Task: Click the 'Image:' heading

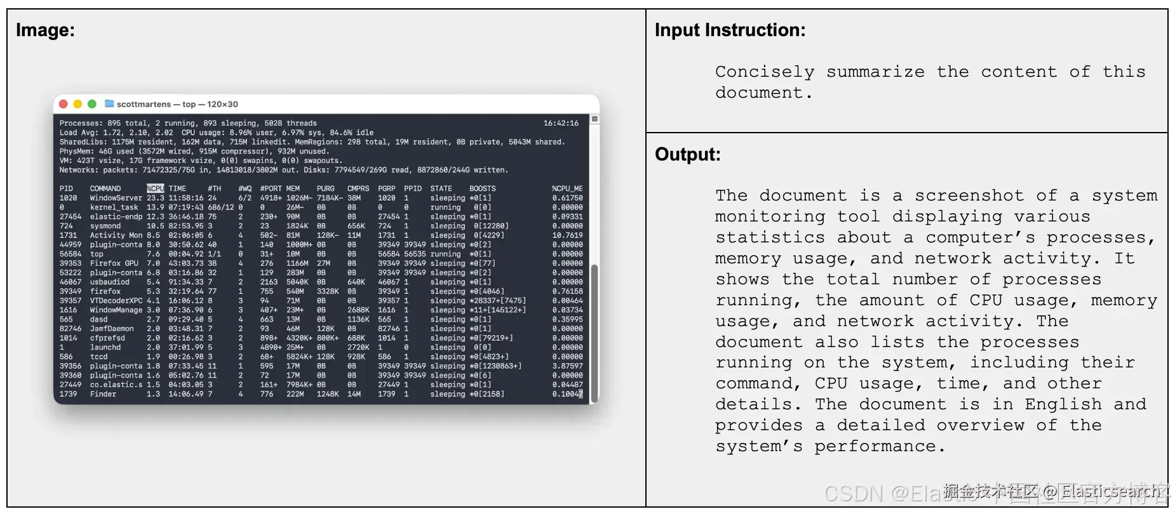Action: click(x=45, y=30)
